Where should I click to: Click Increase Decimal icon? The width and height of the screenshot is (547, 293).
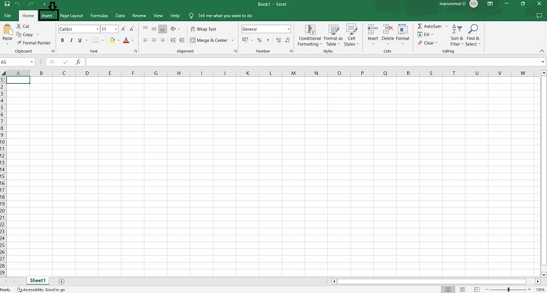click(x=279, y=41)
